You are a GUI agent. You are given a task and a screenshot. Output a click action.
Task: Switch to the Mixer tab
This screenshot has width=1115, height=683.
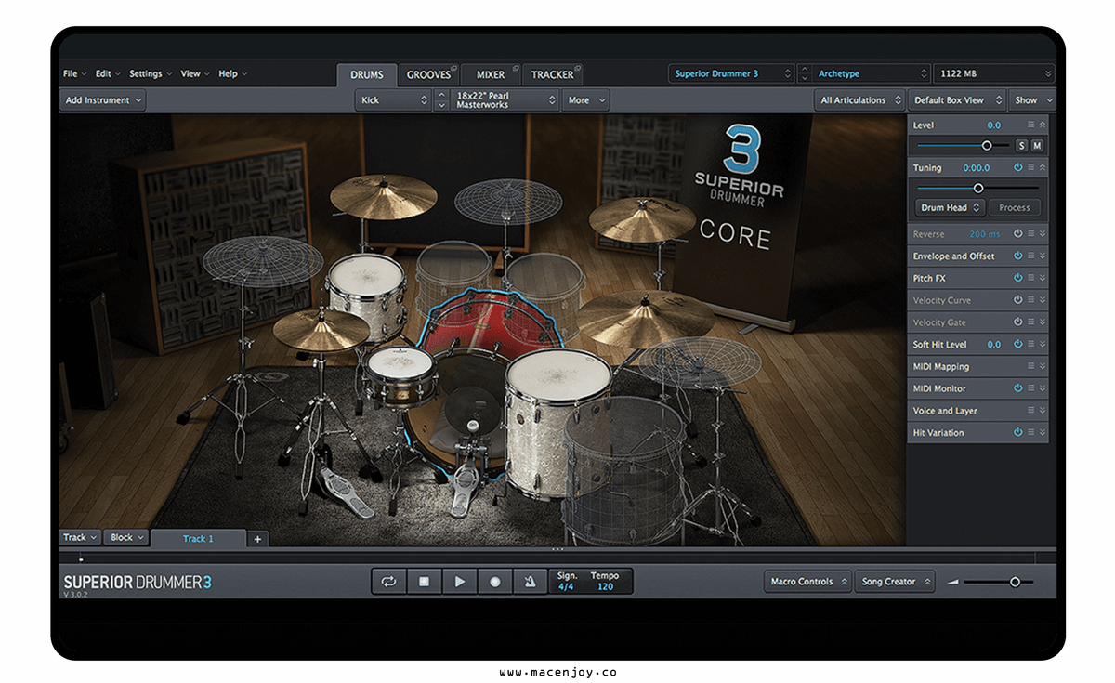point(492,75)
